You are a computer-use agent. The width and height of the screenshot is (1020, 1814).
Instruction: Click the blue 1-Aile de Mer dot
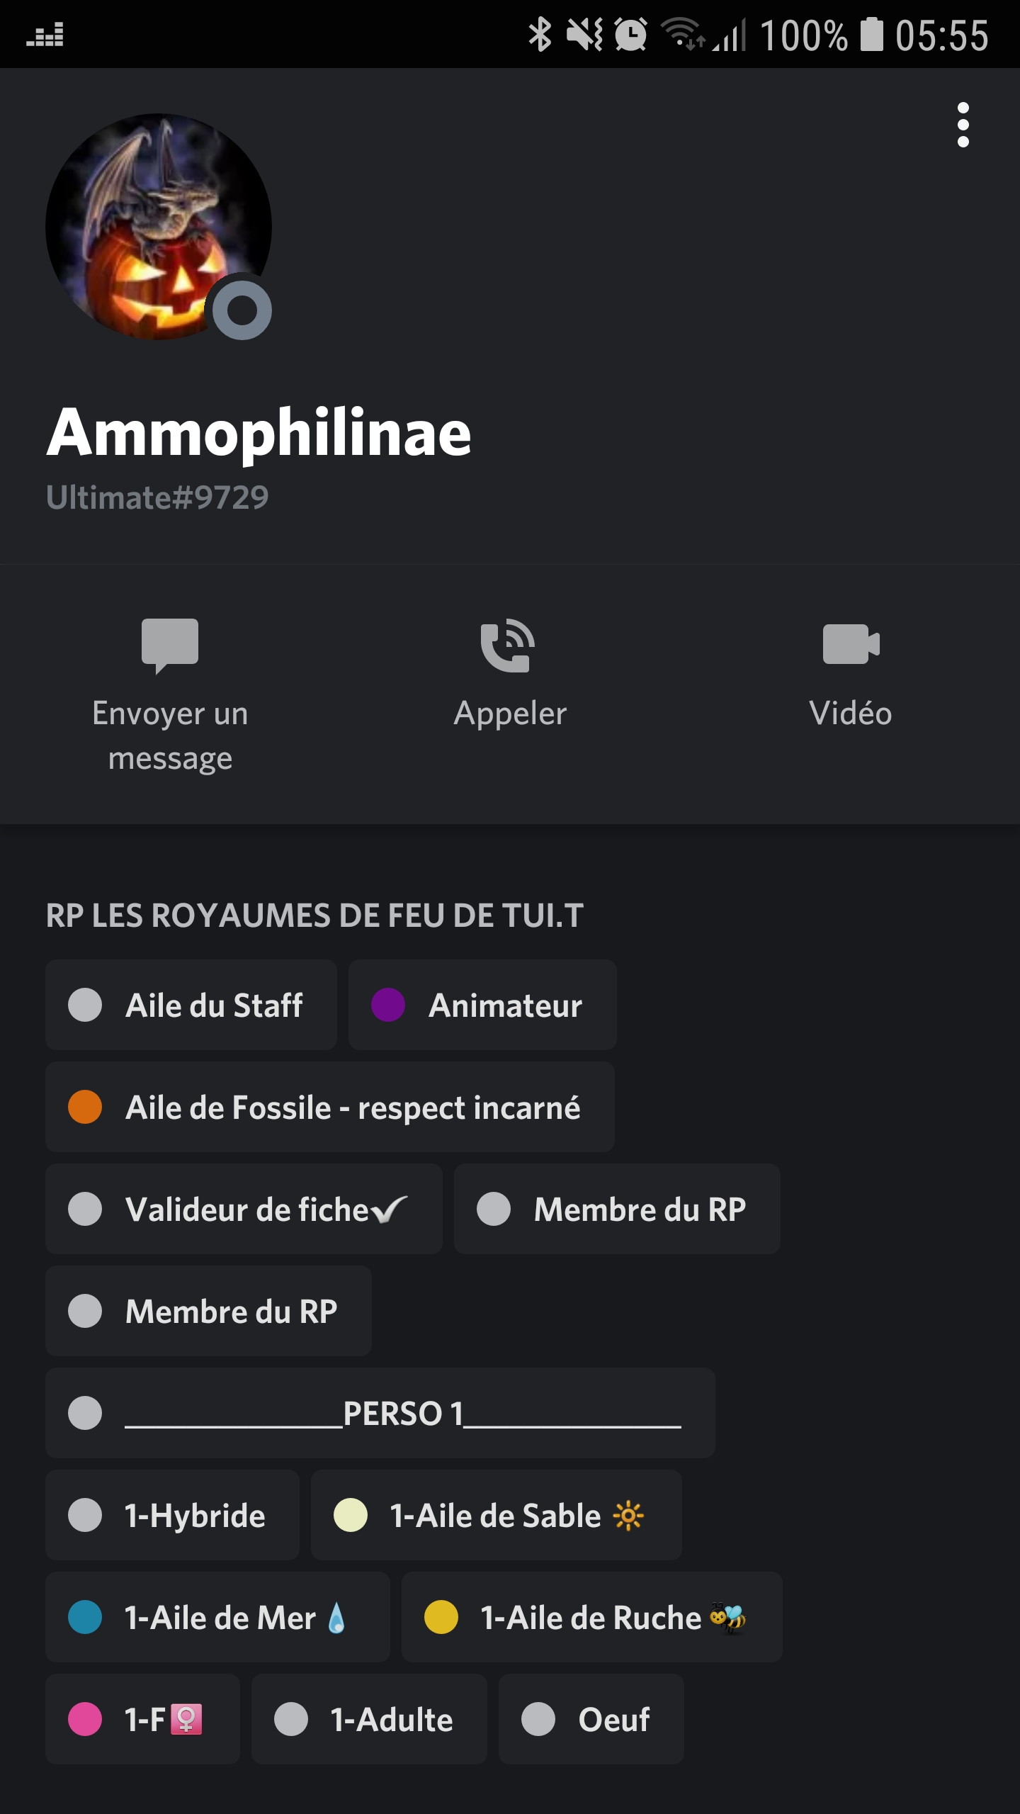85,1617
